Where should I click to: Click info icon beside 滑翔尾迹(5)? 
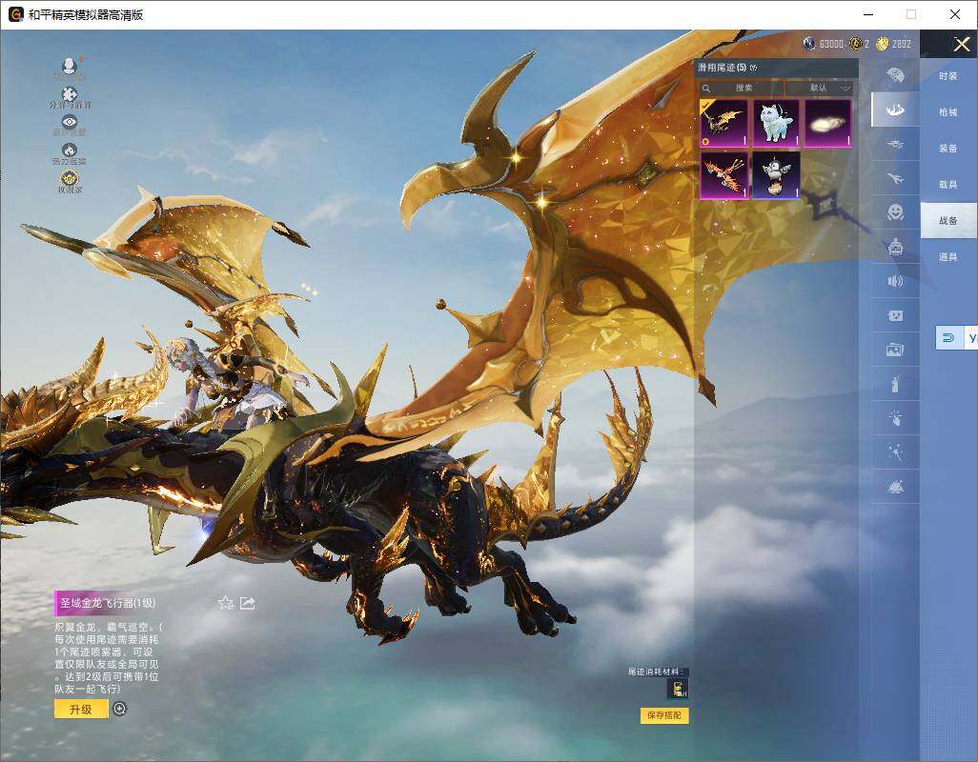click(x=753, y=68)
